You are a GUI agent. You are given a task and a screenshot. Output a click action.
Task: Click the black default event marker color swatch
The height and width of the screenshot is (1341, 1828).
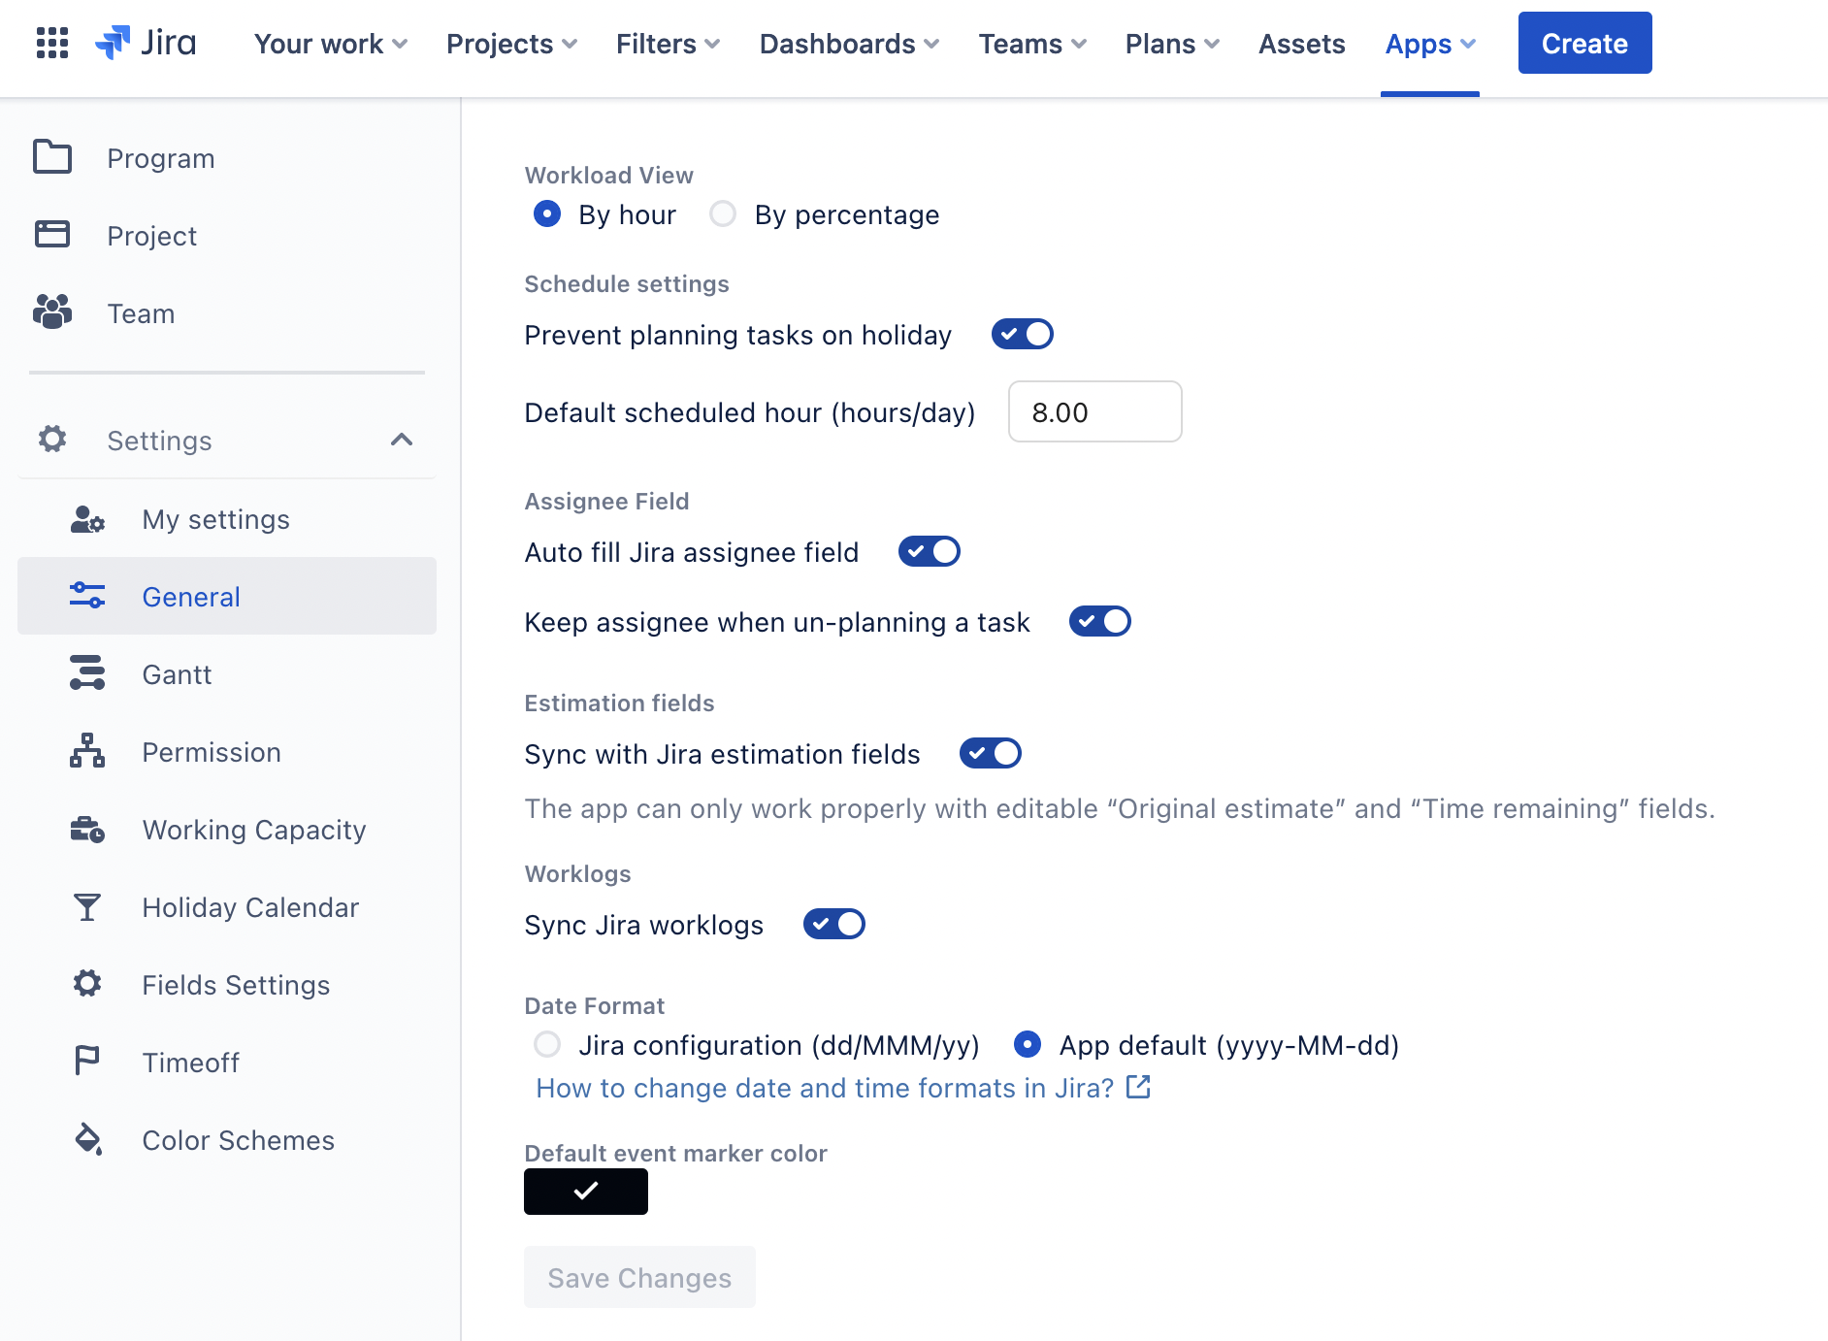(586, 1191)
